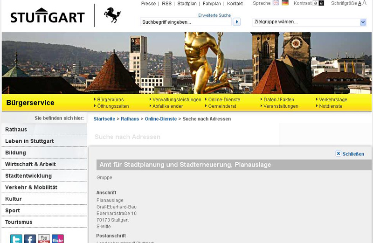Open Fahrplan link

(x=212, y=4)
